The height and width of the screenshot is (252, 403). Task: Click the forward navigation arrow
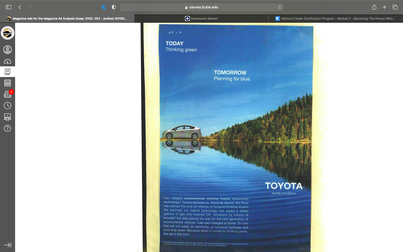click(29, 7)
